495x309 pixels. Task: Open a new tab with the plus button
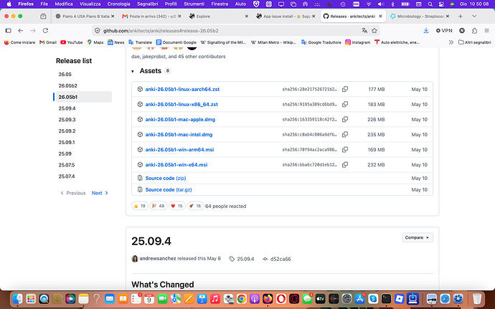click(x=461, y=16)
